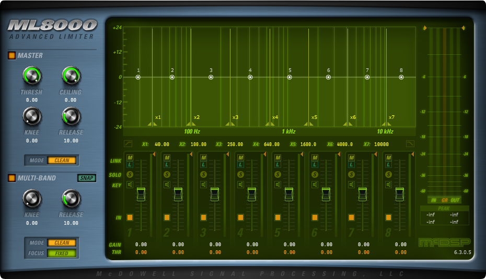486x279 pixels.
Task: Click the high slope icon right of X7
Action: (410, 143)
